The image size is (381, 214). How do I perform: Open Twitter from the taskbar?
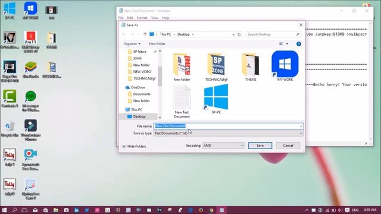[x=87, y=210]
